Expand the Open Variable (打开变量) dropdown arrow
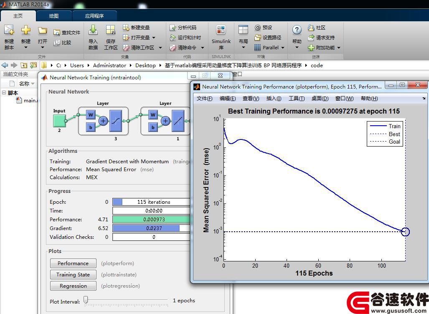This screenshot has height=314, width=429. click(x=153, y=38)
